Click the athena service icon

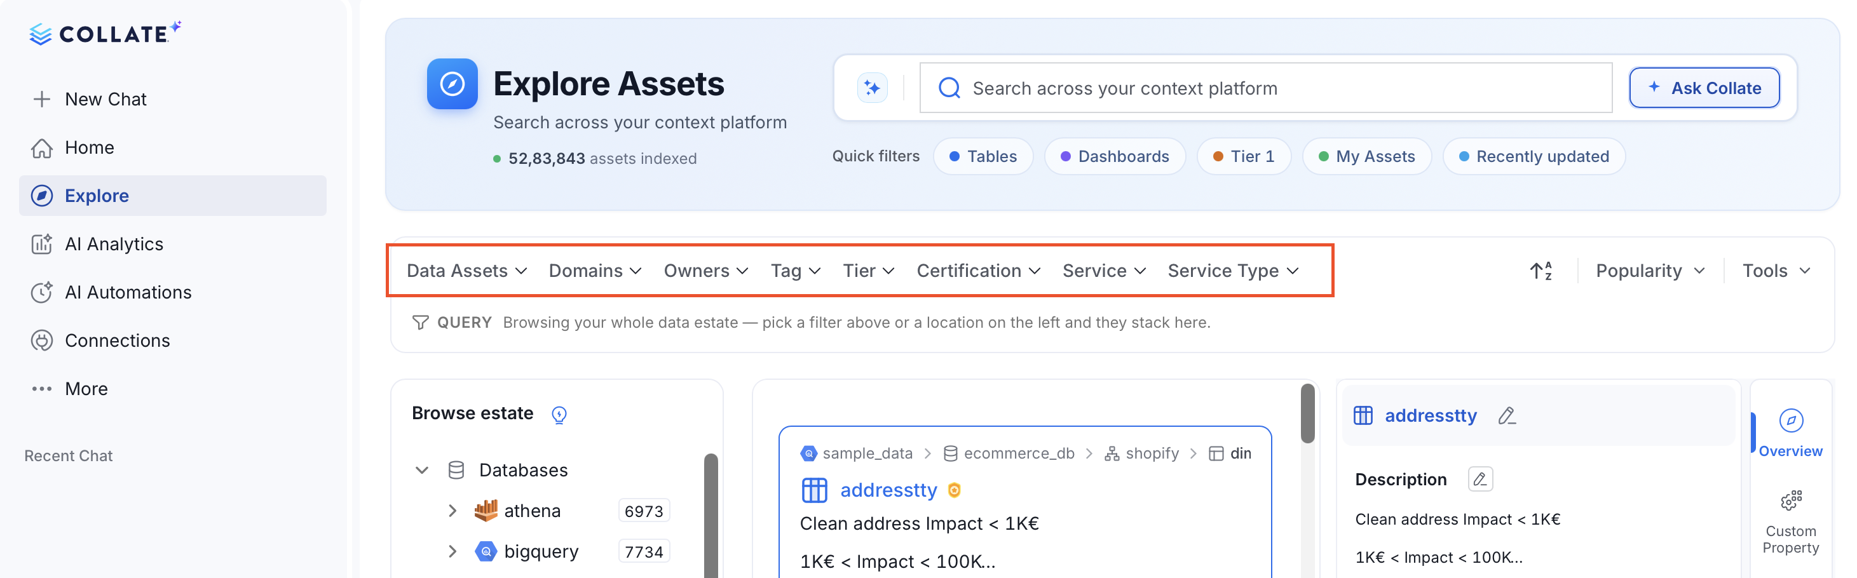coord(486,510)
